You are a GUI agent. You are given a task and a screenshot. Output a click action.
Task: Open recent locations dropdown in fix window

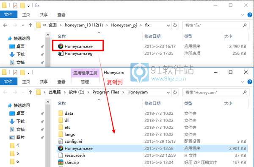tap(23, 25)
